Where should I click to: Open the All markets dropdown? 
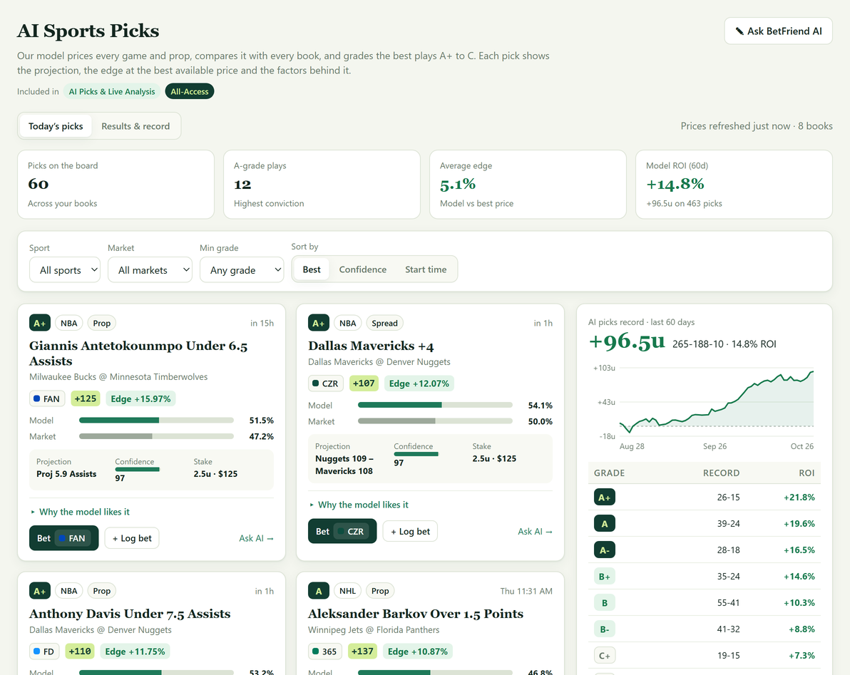coord(150,269)
